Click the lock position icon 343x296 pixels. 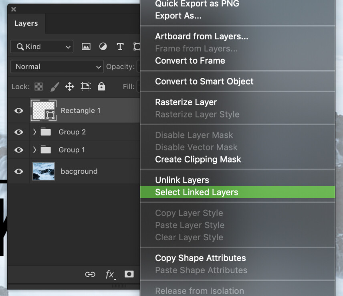point(69,86)
